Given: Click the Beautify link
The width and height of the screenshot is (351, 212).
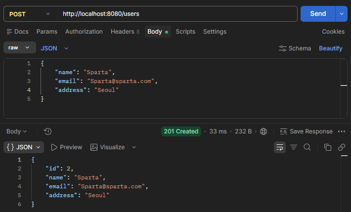Looking at the screenshot, I should [x=331, y=48].
